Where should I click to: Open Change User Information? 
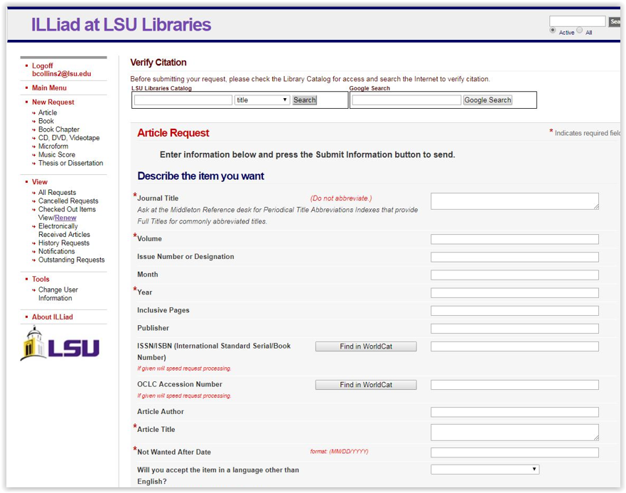coord(58,294)
